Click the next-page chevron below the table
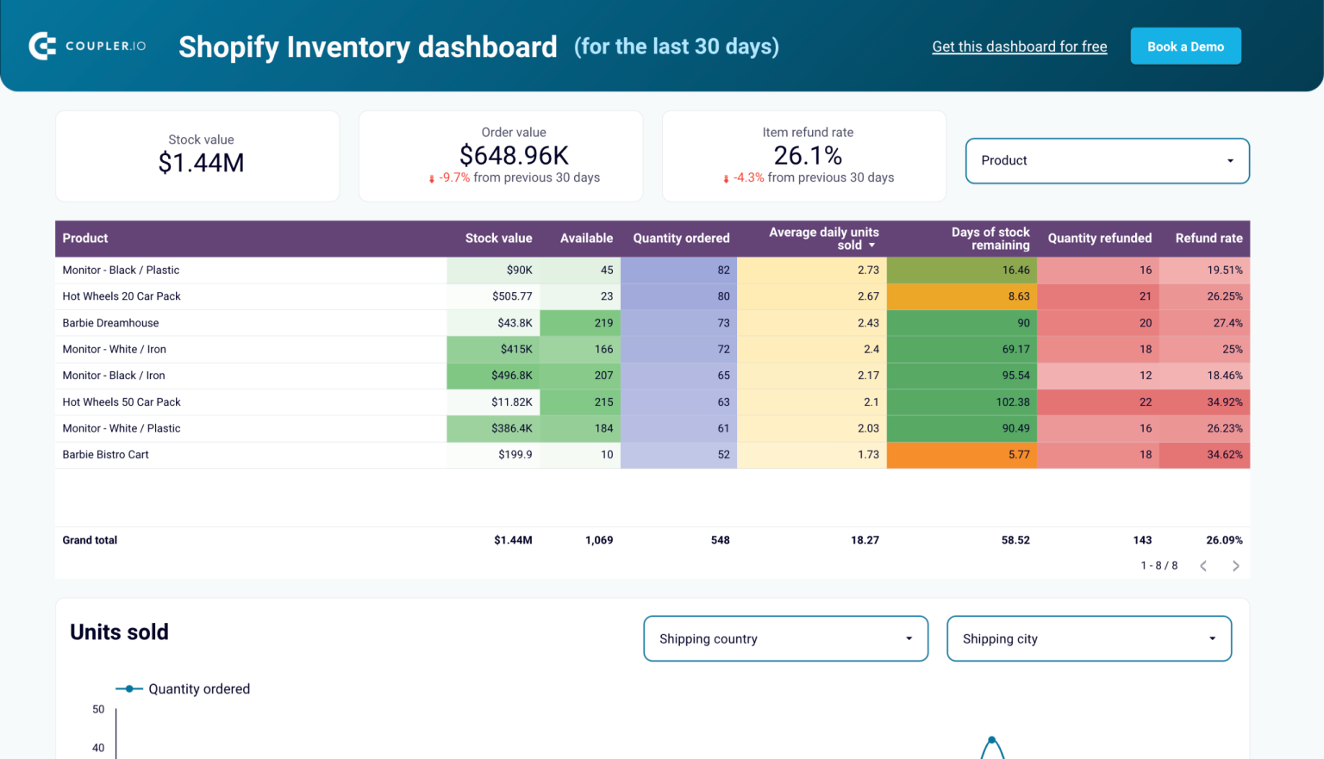Screen dimensions: 1324x759 tap(1235, 565)
